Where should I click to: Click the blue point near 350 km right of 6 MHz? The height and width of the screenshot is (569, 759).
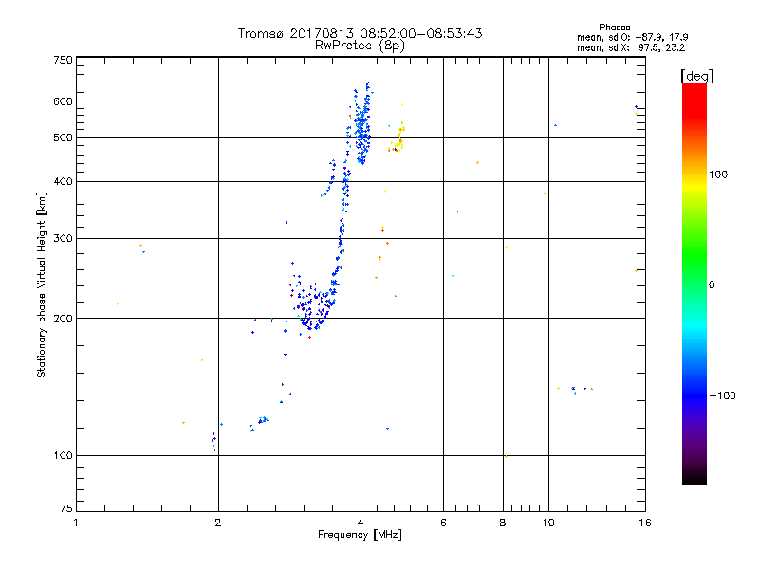pos(458,211)
